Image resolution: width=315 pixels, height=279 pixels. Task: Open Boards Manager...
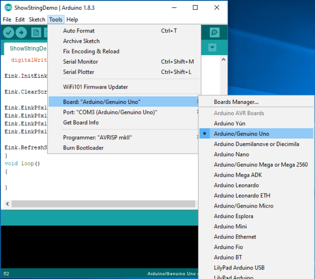256,102
